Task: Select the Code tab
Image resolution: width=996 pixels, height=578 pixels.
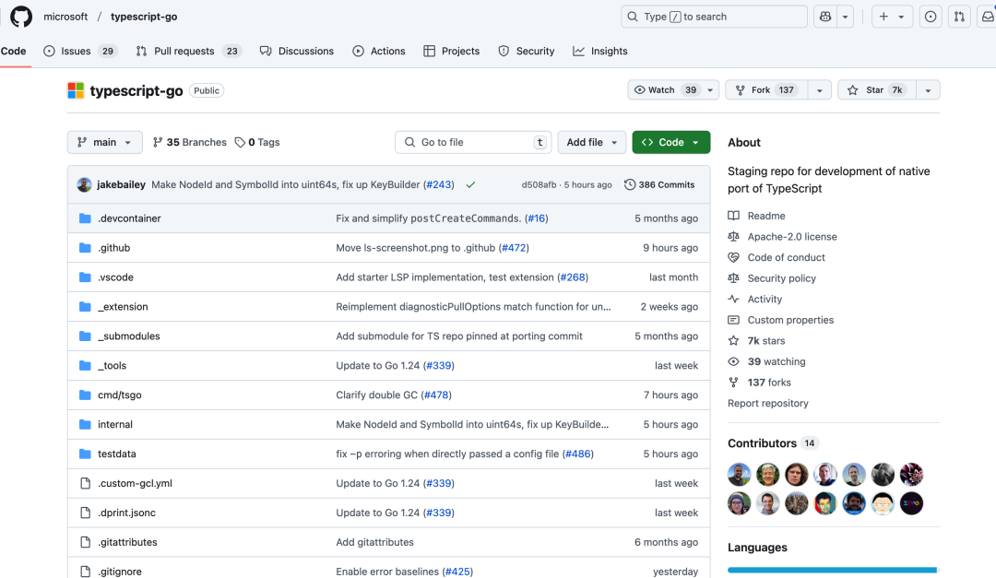Action: tap(13, 51)
